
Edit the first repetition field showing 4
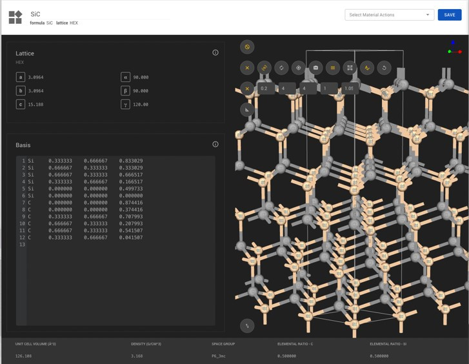[287, 88]
